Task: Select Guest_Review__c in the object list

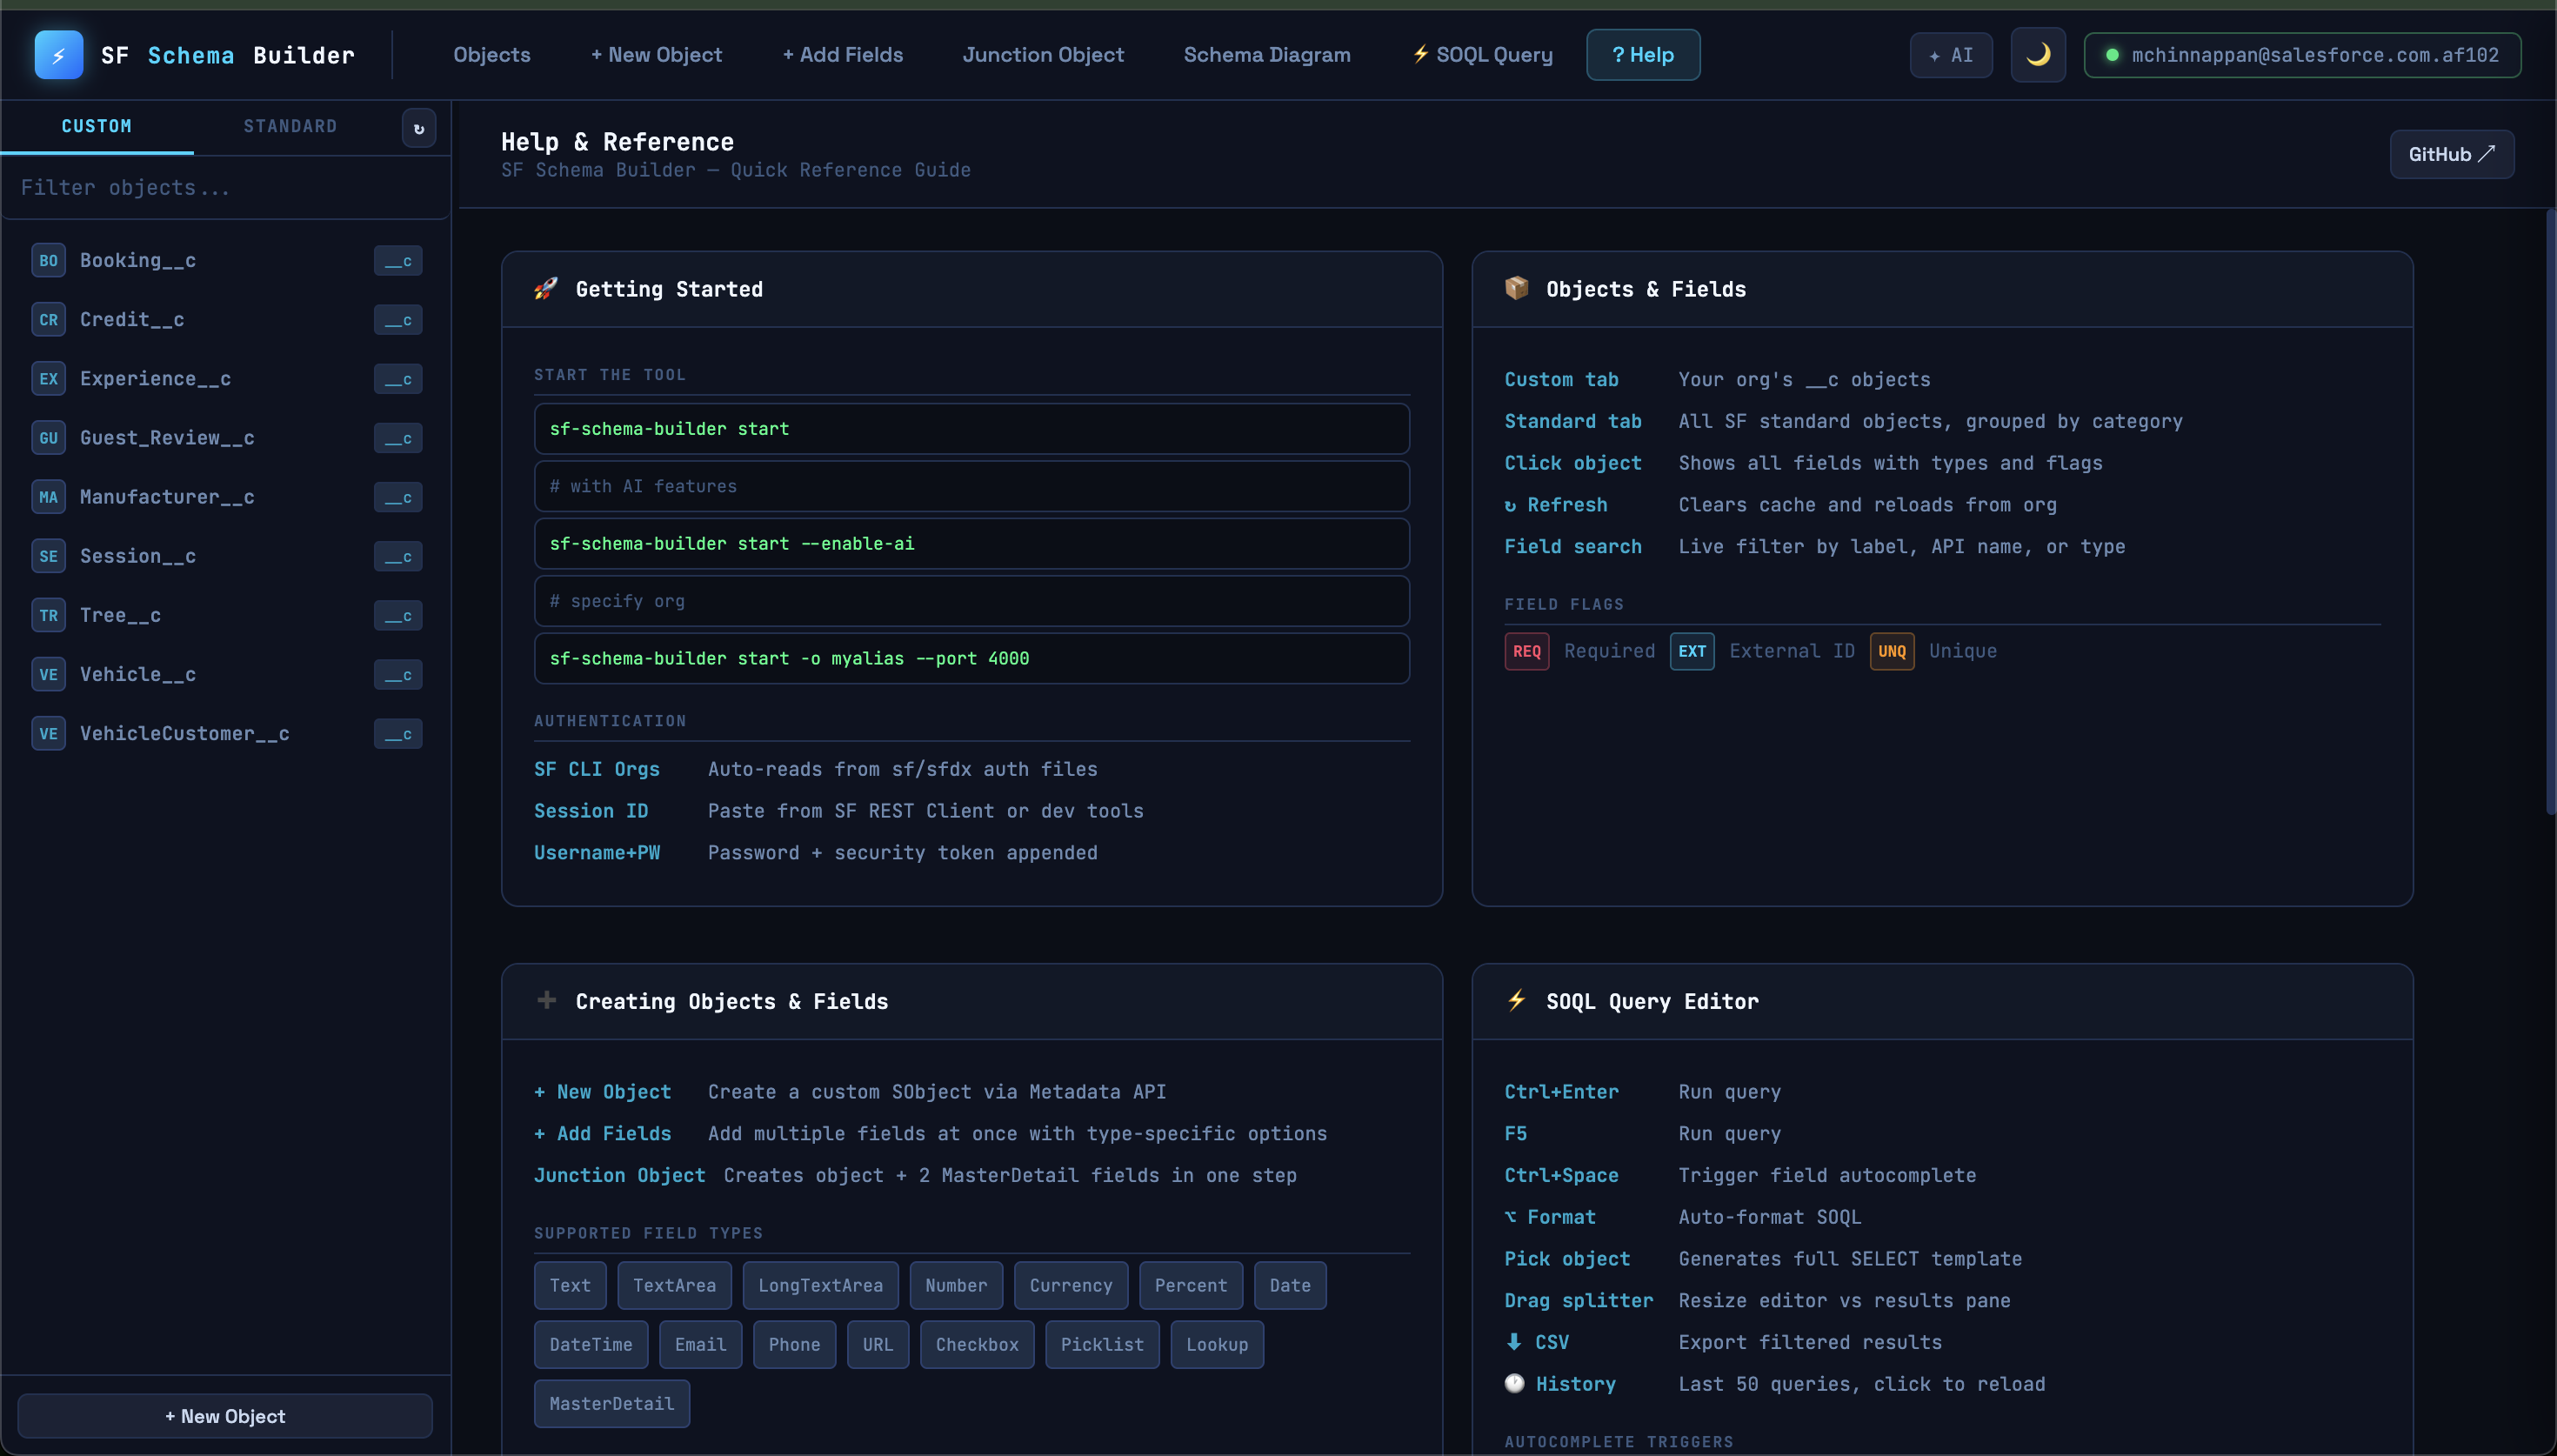Action: point(226,438)
